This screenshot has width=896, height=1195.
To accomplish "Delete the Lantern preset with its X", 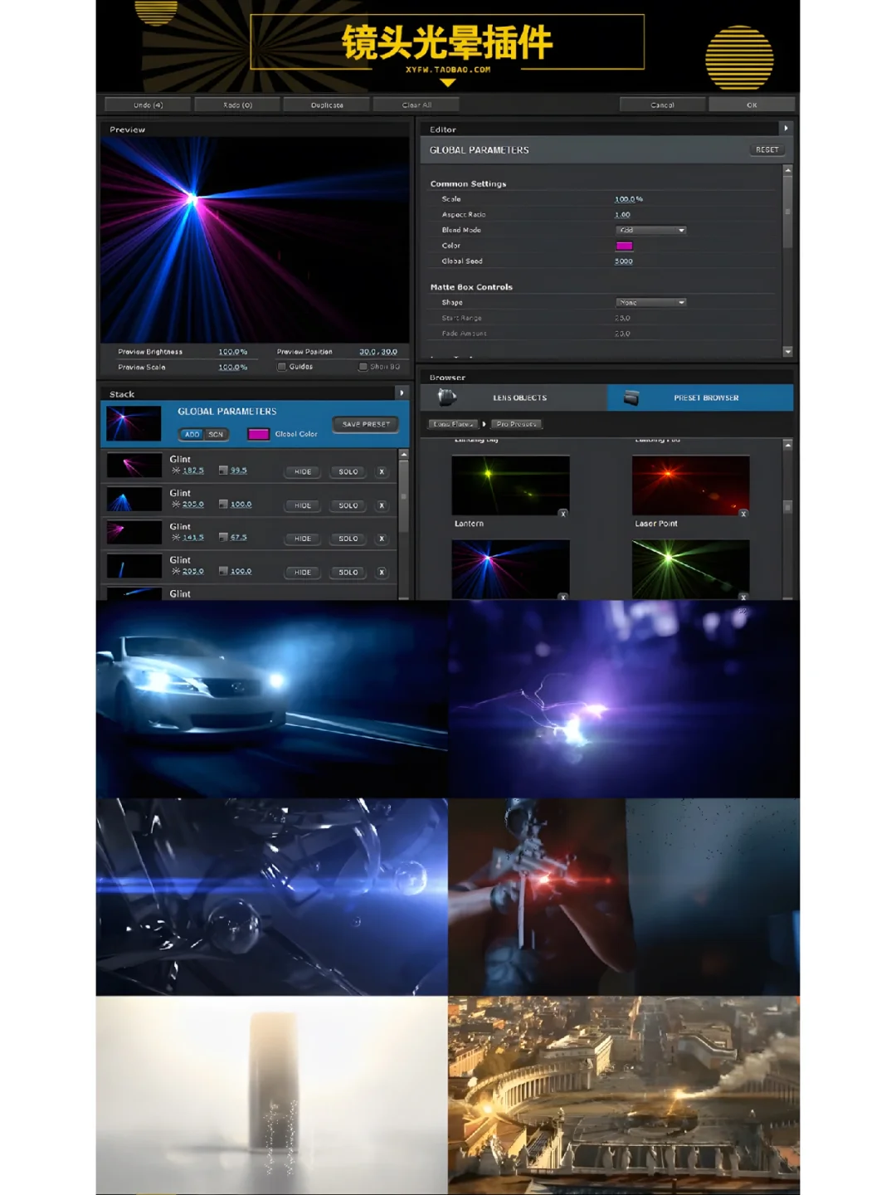I will [x=563, y=514].
